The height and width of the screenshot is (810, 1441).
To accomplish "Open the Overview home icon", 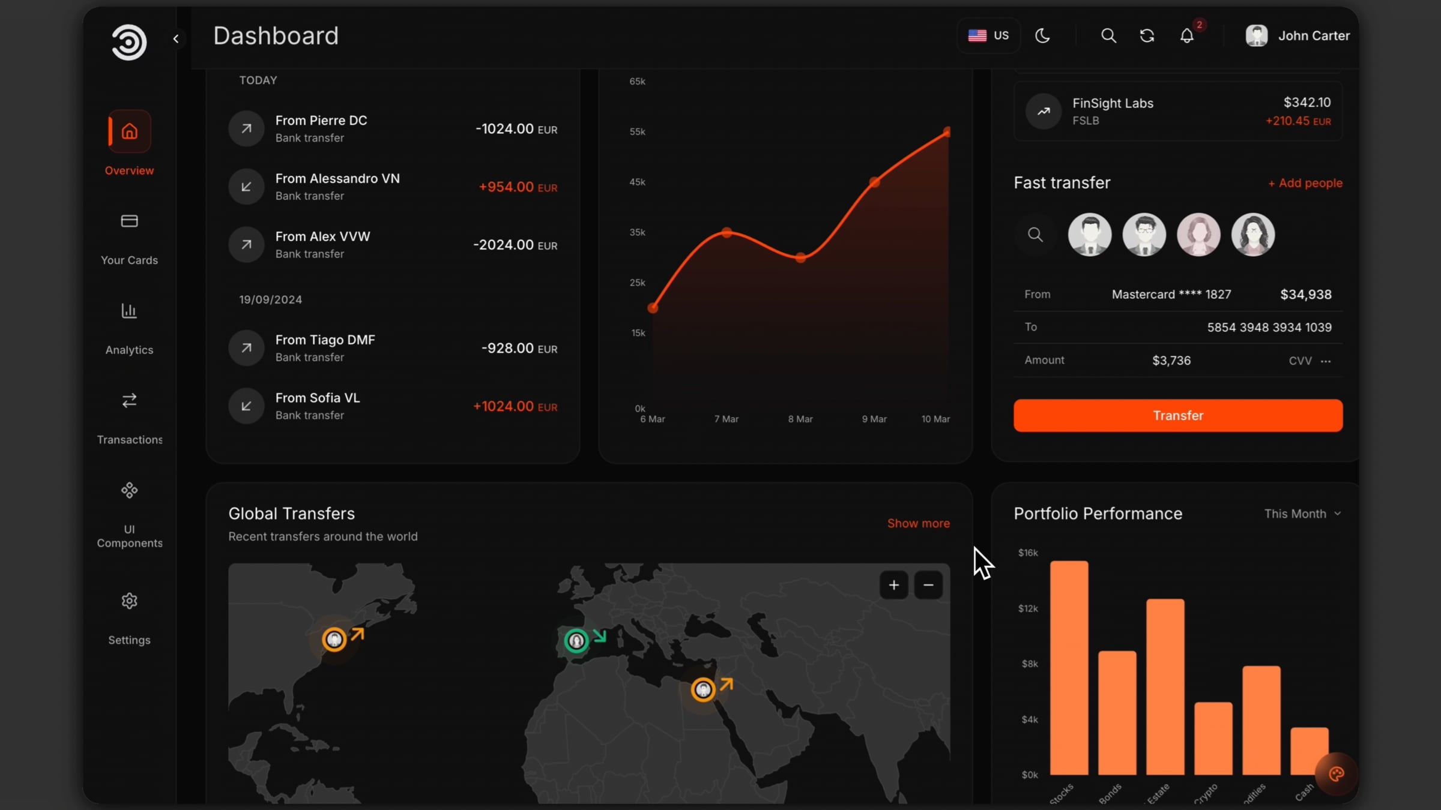I will tap(129, 131).
